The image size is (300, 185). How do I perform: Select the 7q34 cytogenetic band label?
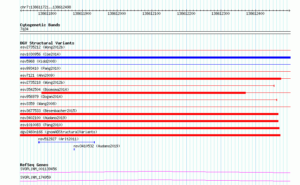click(x=24, y=29)
